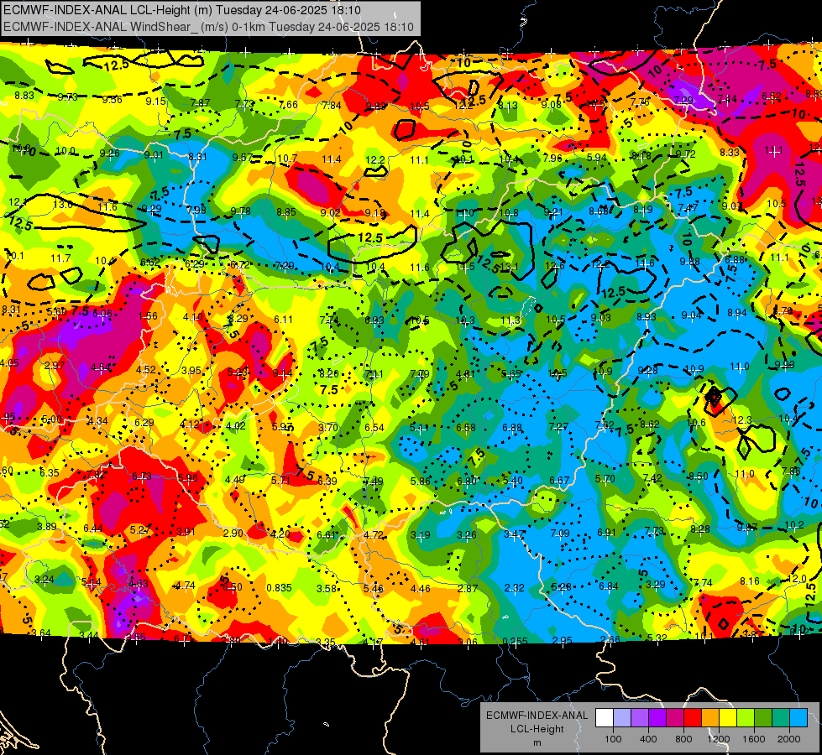Click the grid value 2.87
The image size is (822, 755).
coord(468,589)
